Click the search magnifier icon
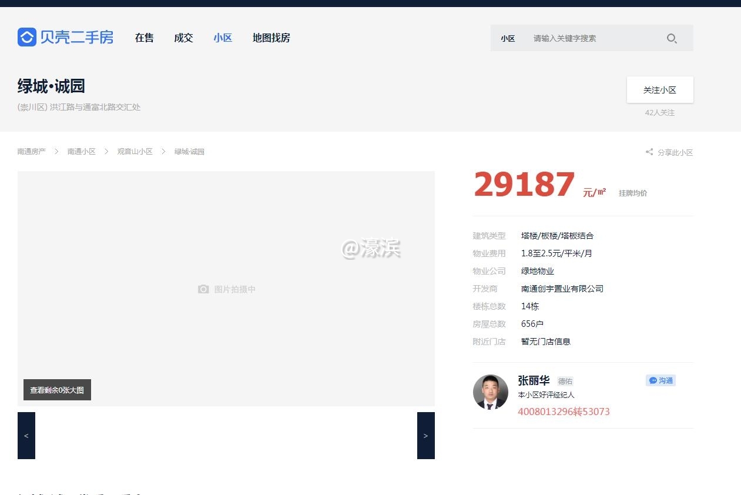 672,38
